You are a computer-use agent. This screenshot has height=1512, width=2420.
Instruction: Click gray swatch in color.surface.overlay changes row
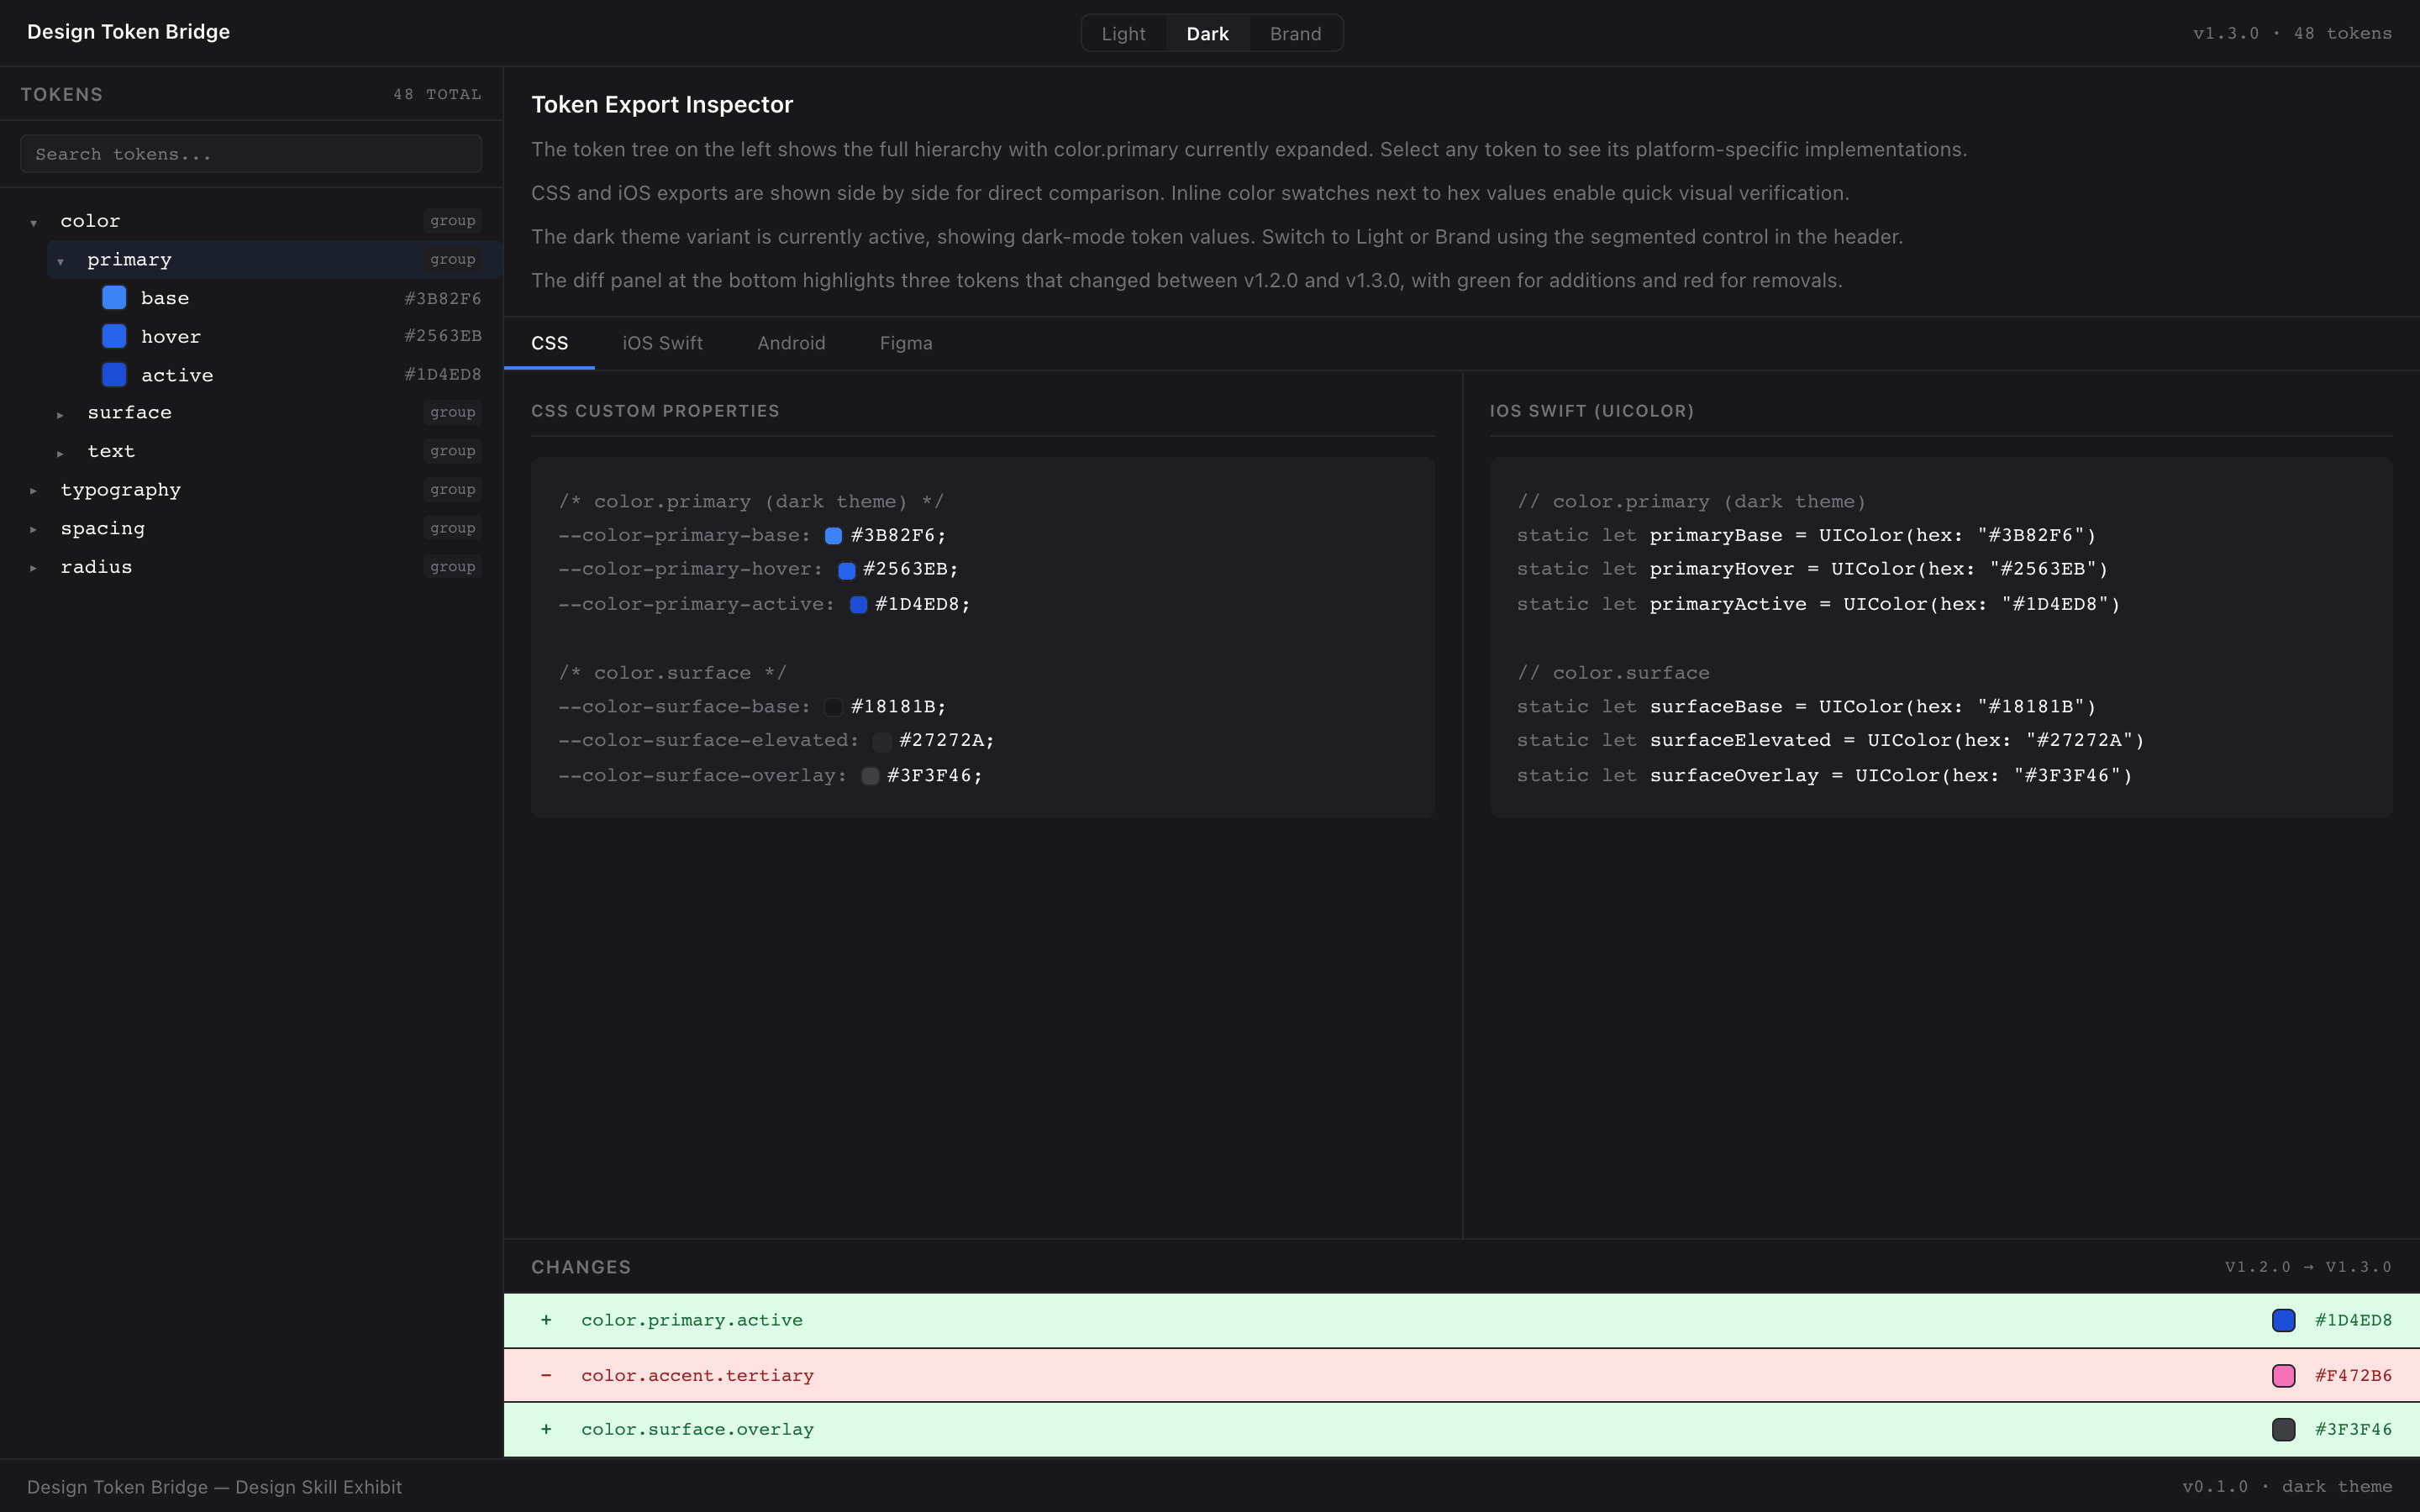[2283, 1430]
